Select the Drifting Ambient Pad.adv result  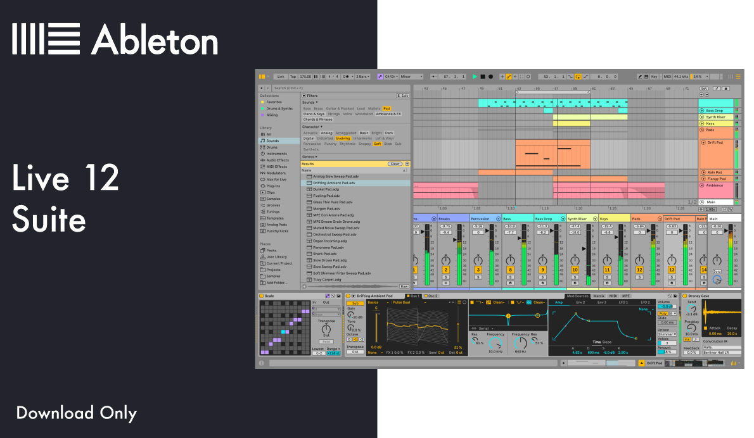[x=334, y=183]
